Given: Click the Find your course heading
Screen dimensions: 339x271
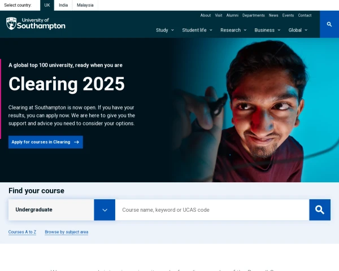Looking at the screenshot, I should click(x=36, y=191).
